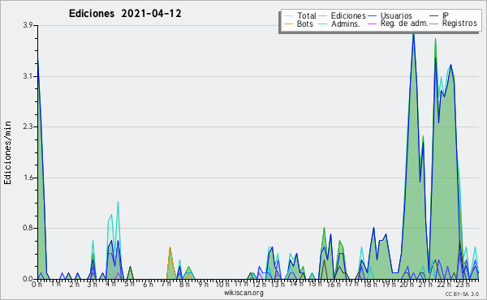Click the wikiscan.org caption

pyautogui.click(x=243, y=293)
